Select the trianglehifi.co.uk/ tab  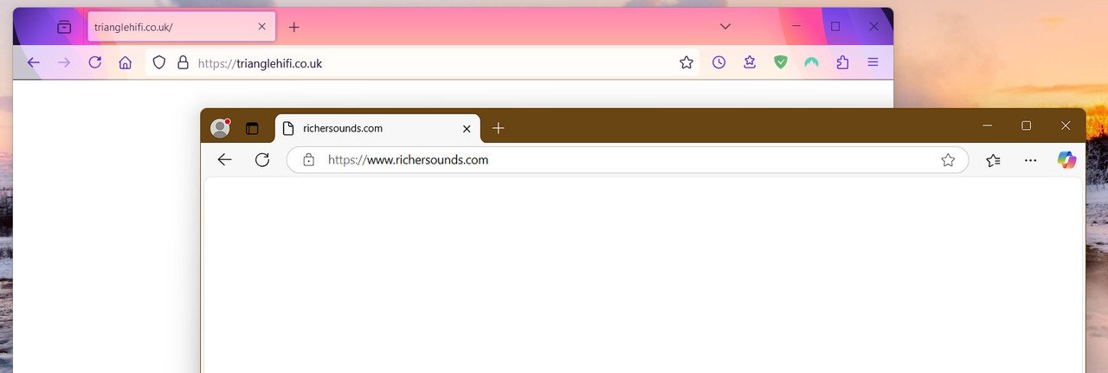tap(182, 27)
